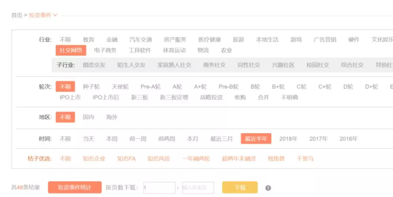Select sub-industry 陌生人交友
Screen dimensions: 393x197
tap(131, 65)
